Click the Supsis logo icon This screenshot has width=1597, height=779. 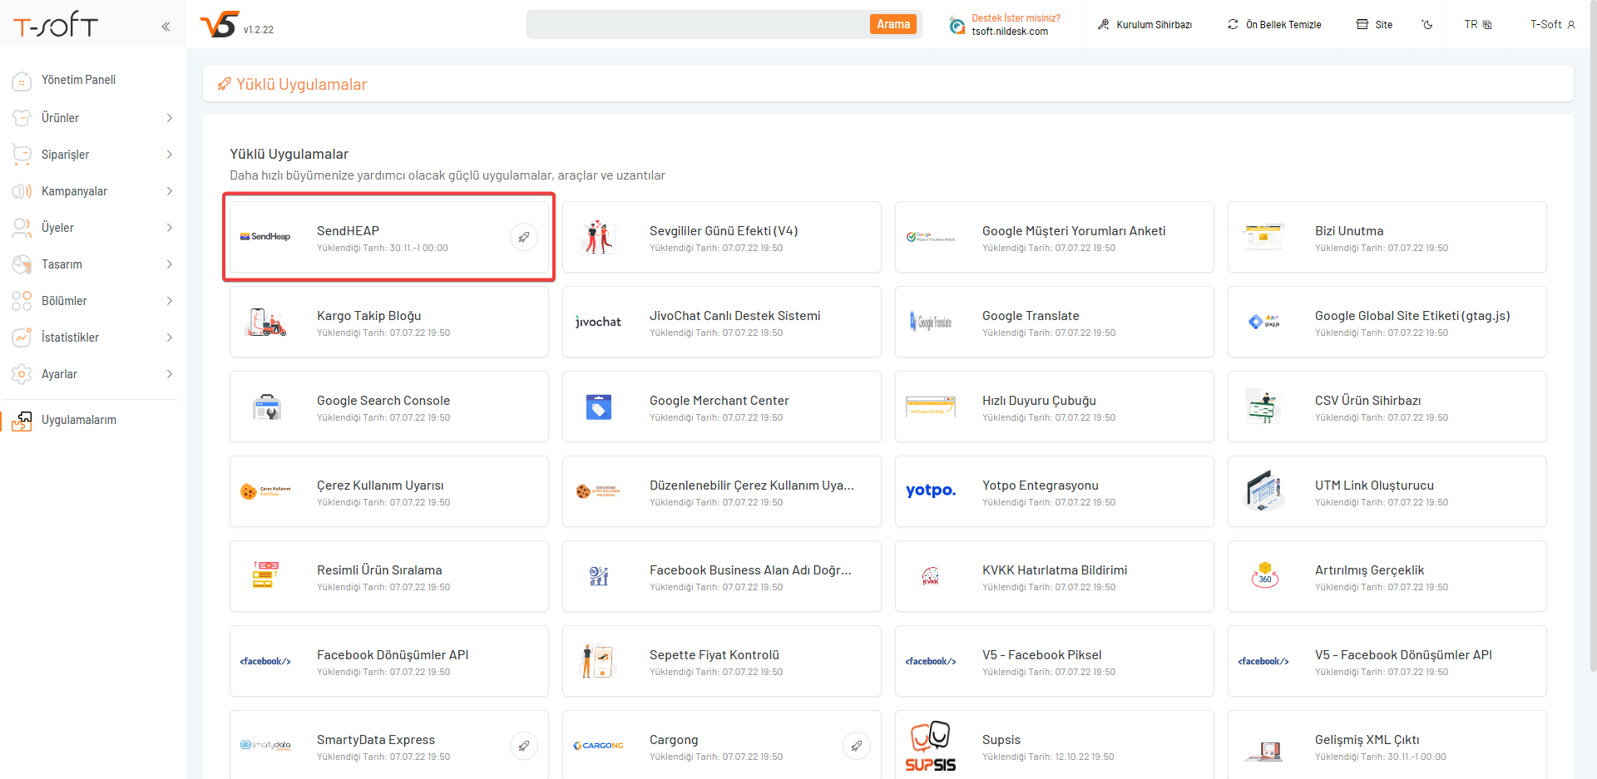(x=931, y=746)
